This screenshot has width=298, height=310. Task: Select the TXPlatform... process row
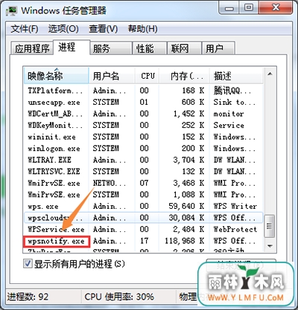[143, 91]
